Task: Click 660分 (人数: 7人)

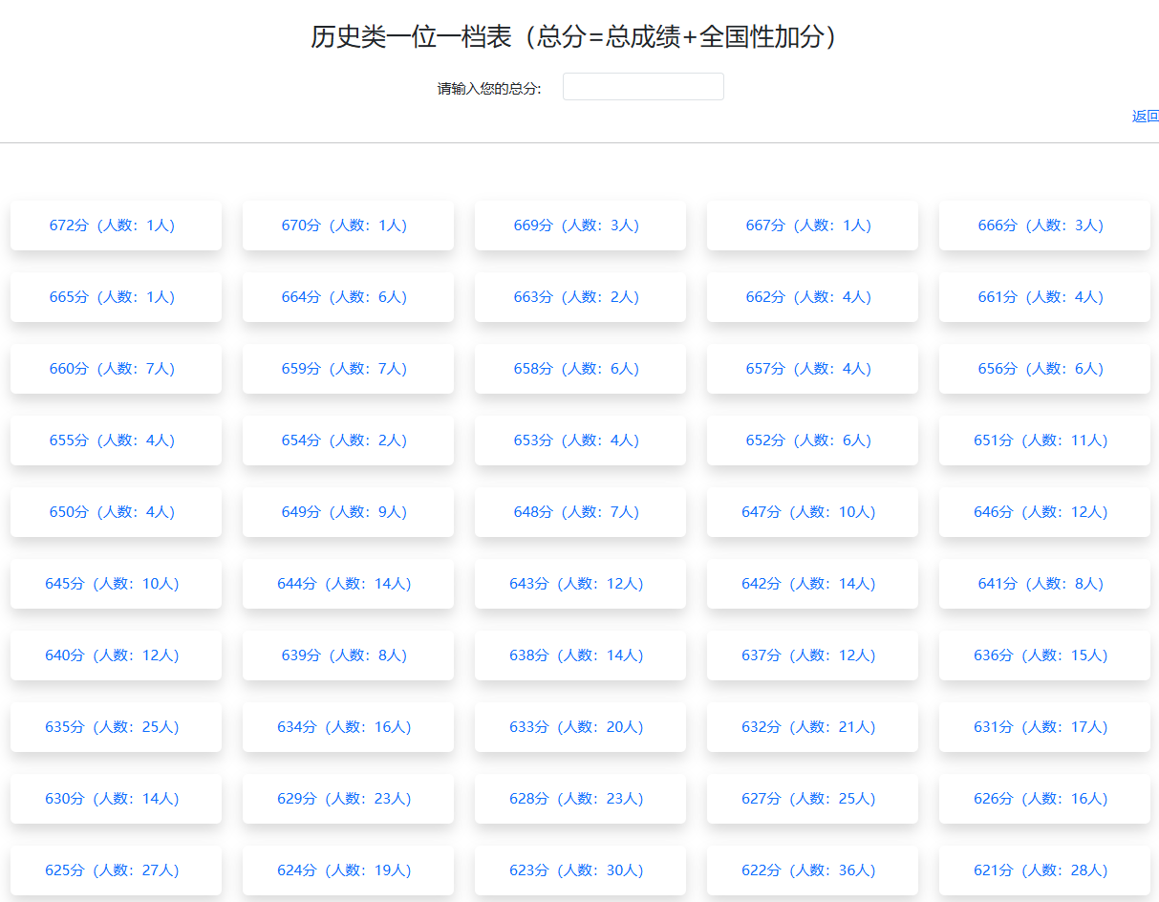Action: 116,369
